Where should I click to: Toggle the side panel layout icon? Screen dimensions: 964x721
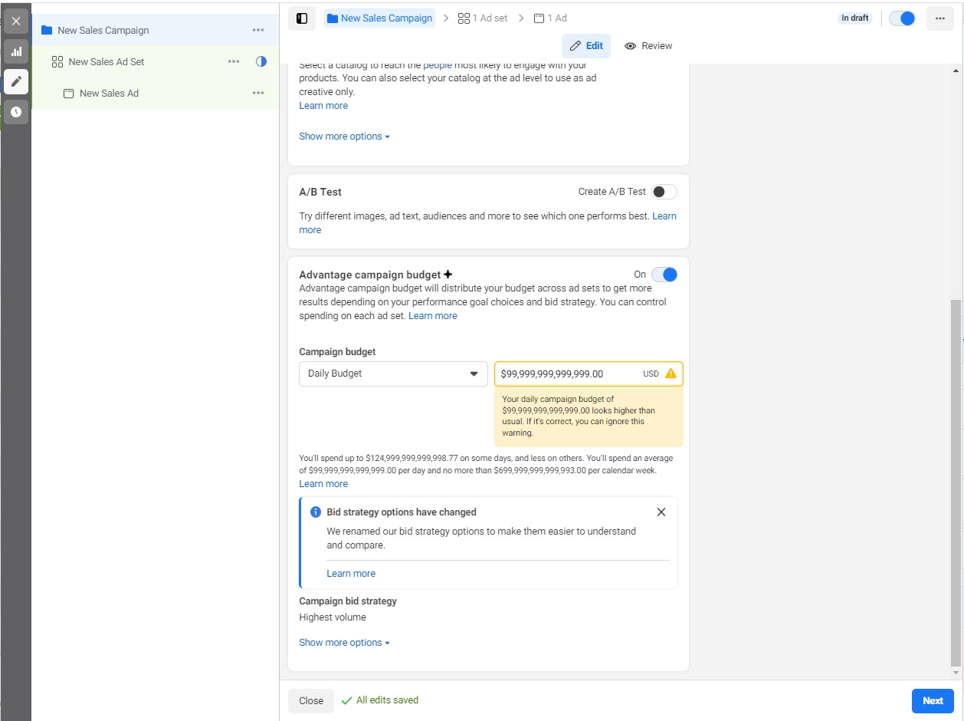point(302,18)
